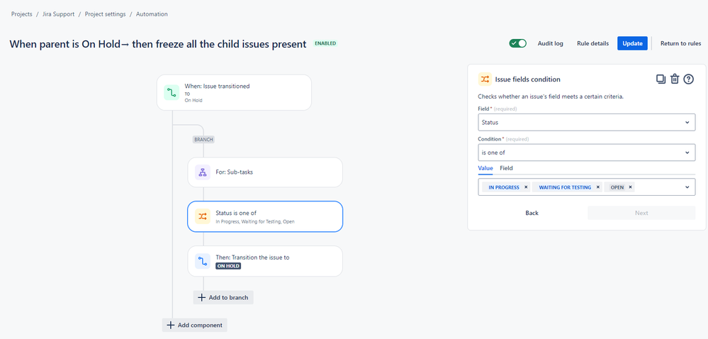Viewport: 708px width, 339px height.
Task: Open help question mark icon
Action: click(x=688, y=79)
